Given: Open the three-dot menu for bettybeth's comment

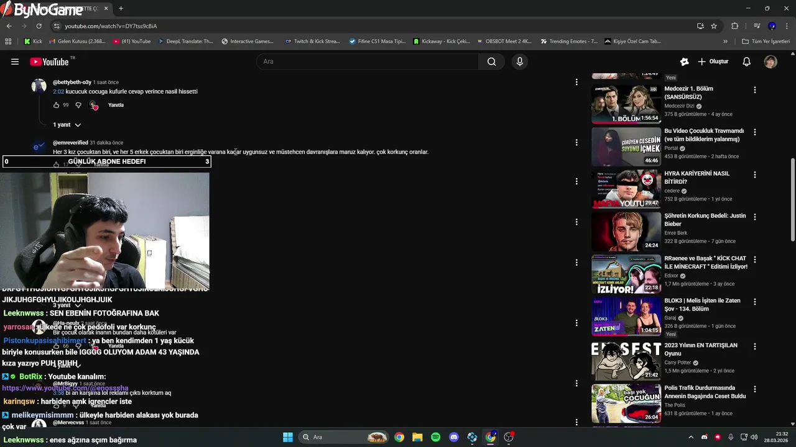Looking at the screenshot, I should 576,82.
